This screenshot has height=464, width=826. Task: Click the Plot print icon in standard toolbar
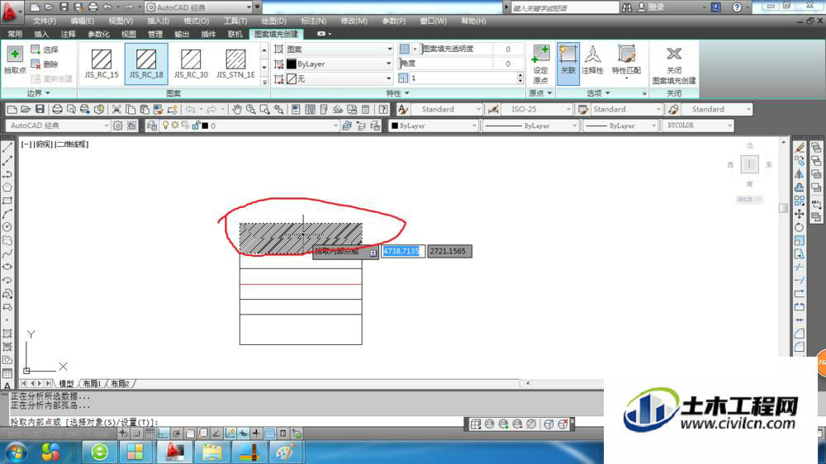57,109
